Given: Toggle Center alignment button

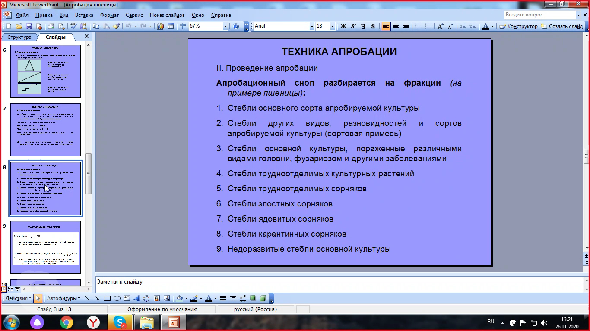Looking at the screenshot, I should 396,26.
